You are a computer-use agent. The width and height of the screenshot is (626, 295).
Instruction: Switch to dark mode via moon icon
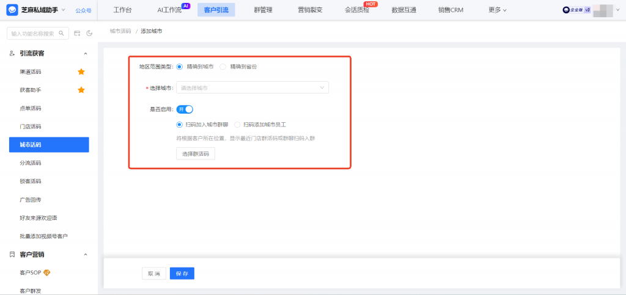point(89,33)
